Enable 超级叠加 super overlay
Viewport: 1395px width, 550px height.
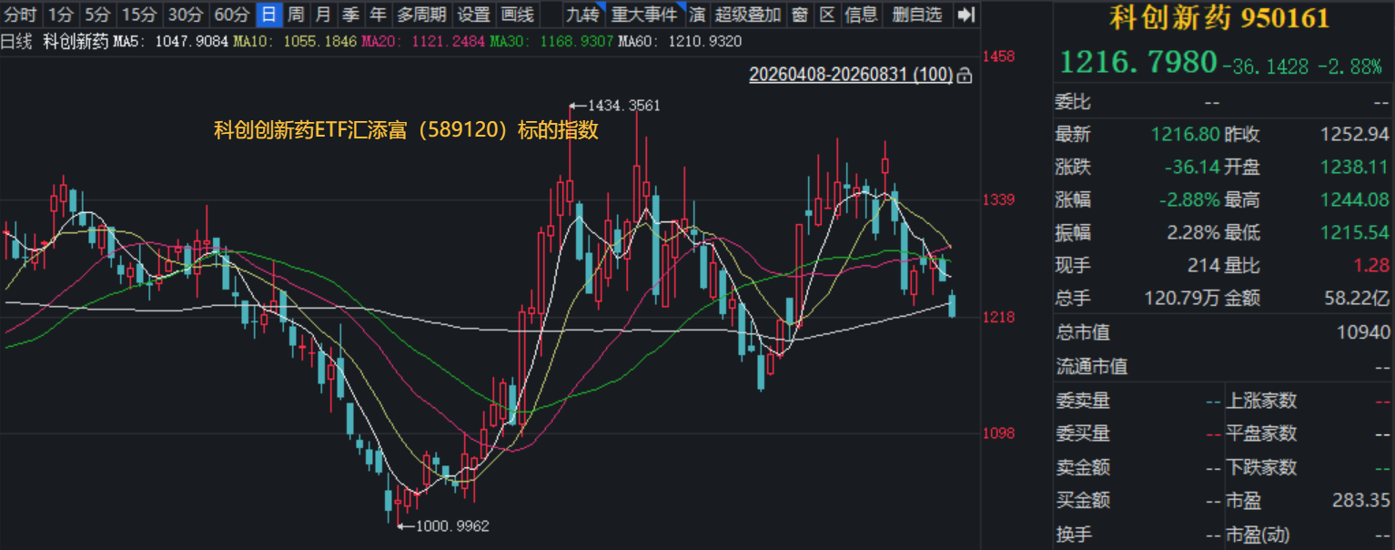[748, 15]
